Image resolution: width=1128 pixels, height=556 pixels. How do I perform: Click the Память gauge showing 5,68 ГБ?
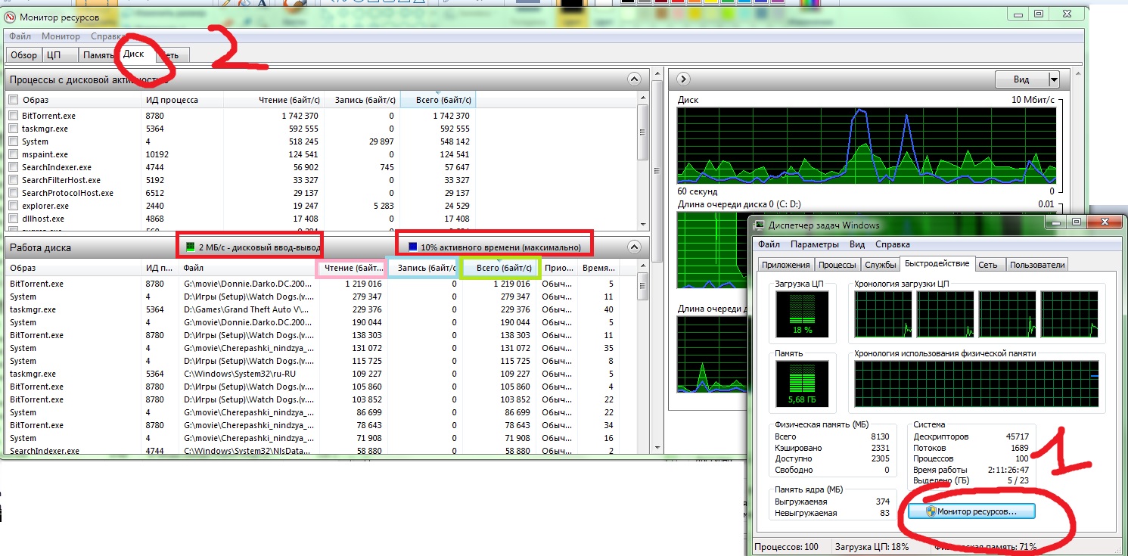(x=802, y=383)
